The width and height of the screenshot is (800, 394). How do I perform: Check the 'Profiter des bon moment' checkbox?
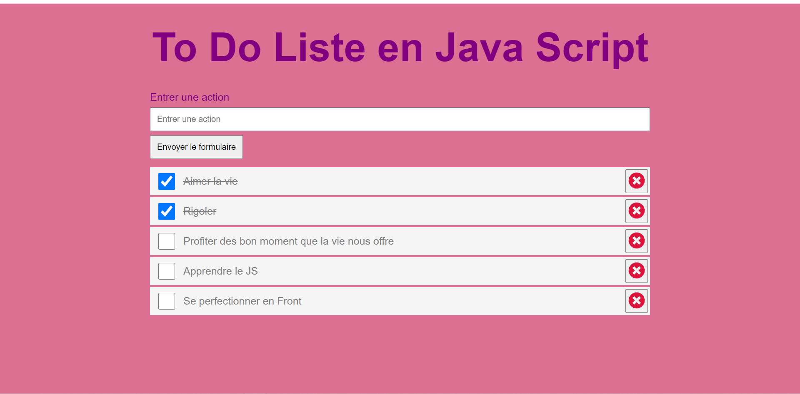[x=166, y=241]
